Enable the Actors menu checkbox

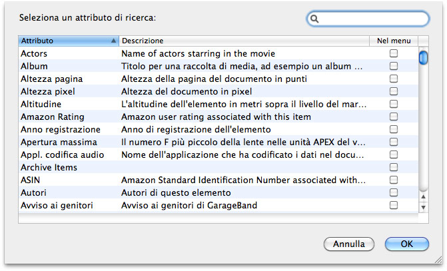[x=394, y=53]
